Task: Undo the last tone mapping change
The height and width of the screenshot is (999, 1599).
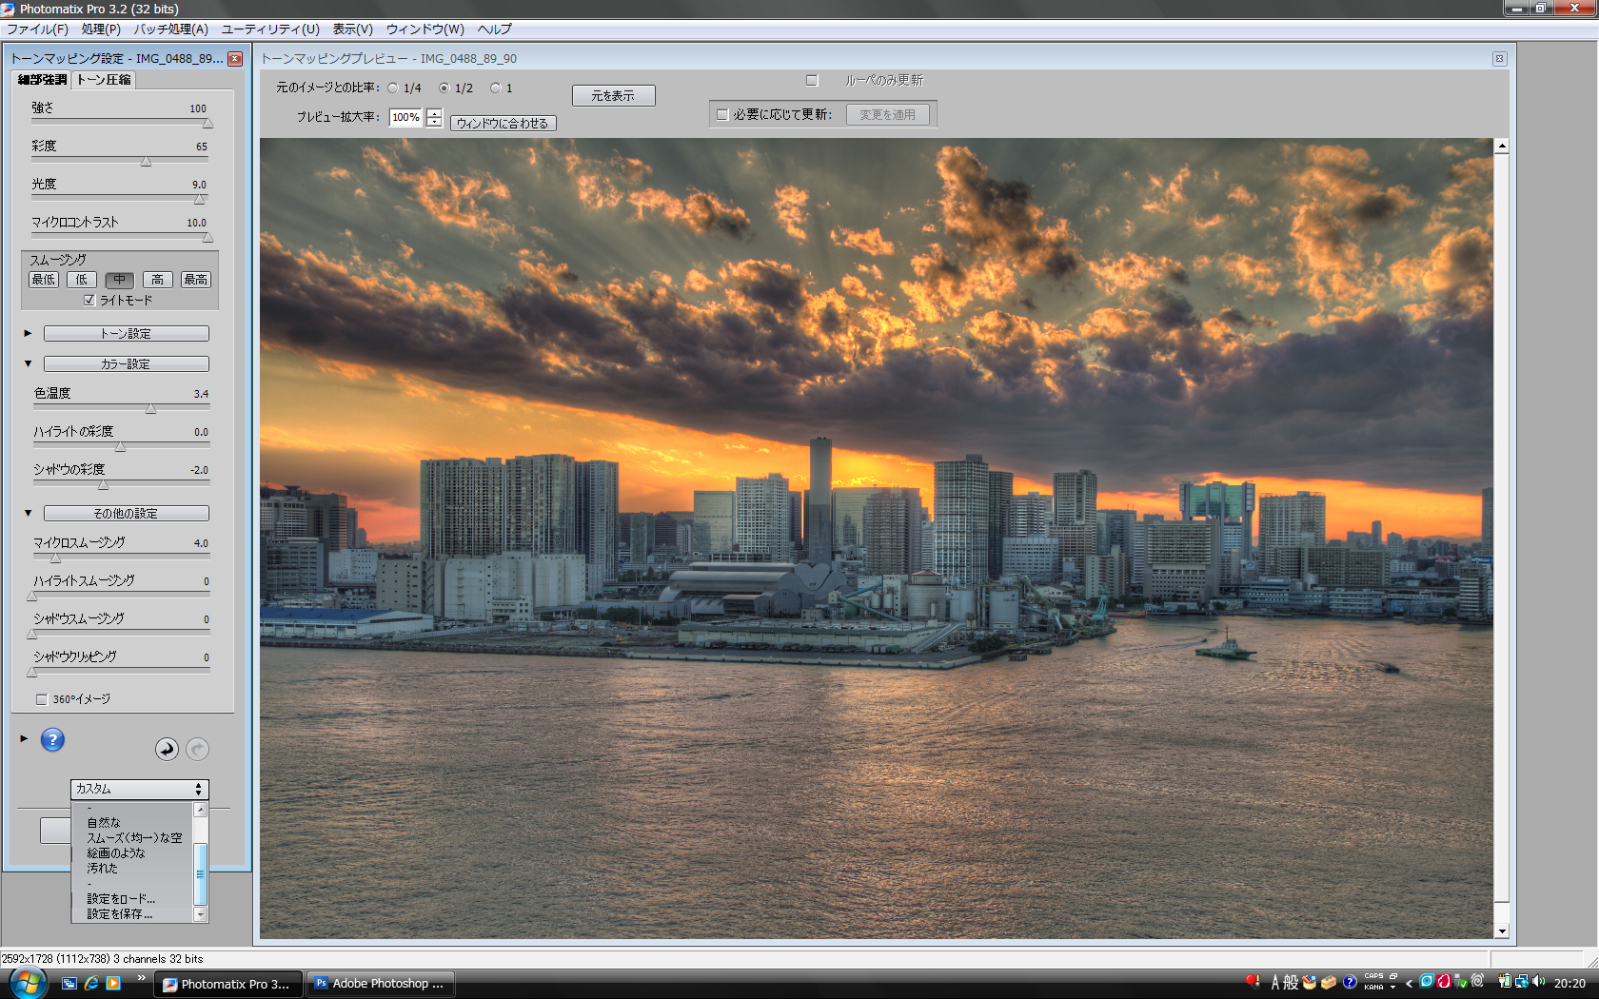Action: click(x=167, y=750)
